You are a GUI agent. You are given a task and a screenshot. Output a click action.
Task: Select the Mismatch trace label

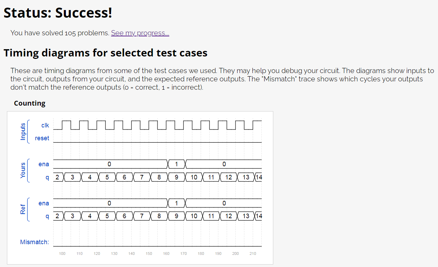[34, 242]
